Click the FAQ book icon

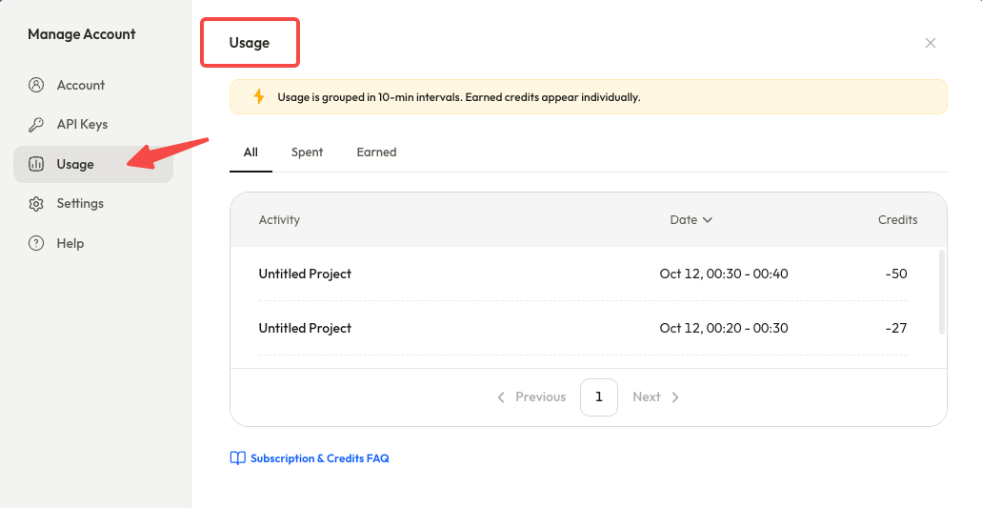pyautogui.click(x=237, y=458)
